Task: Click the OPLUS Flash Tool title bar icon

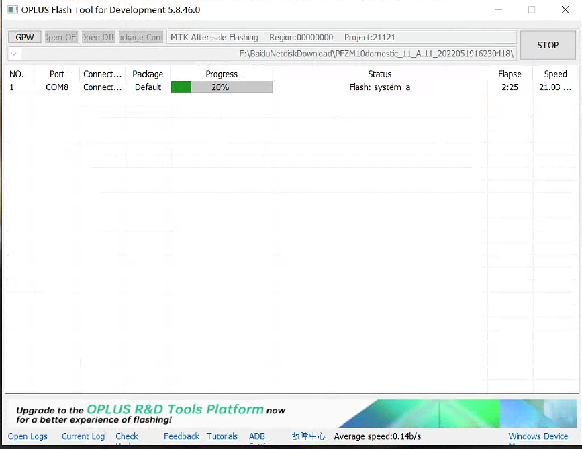Action: (13, 9)
